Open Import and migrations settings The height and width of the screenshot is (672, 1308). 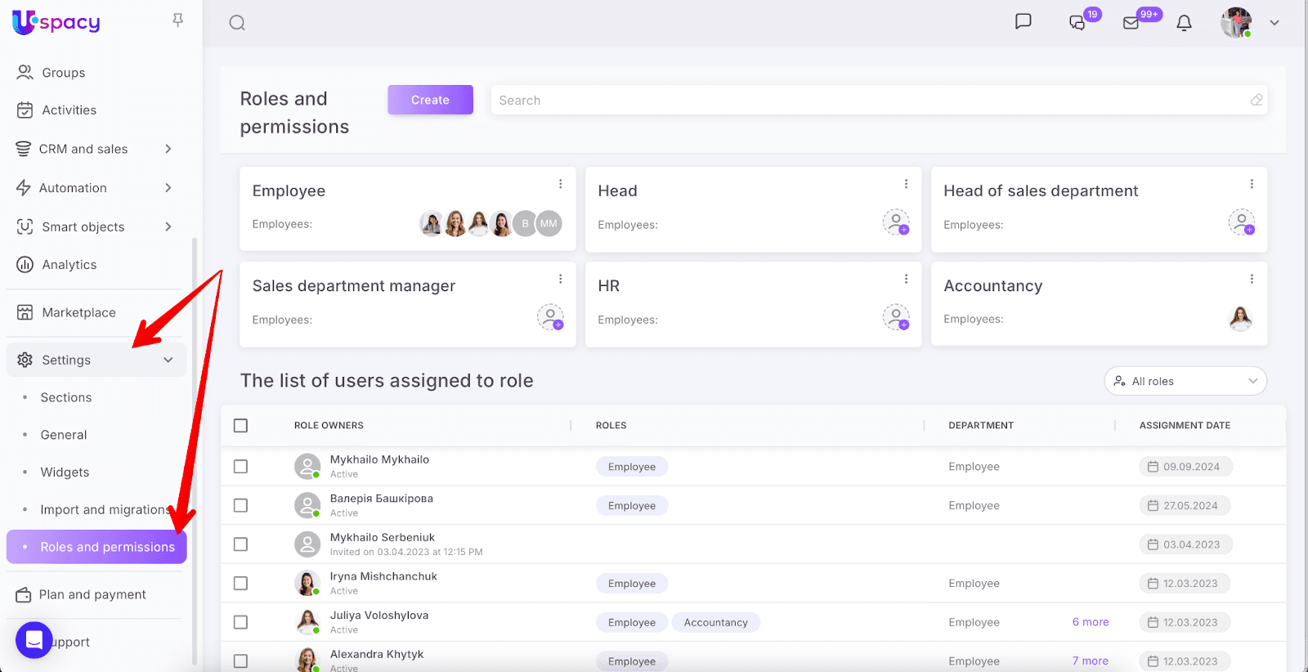[x=105, y=509]
